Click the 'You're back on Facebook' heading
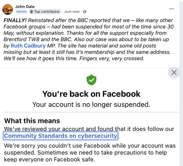183x166 pixels. tap(91, 94)
